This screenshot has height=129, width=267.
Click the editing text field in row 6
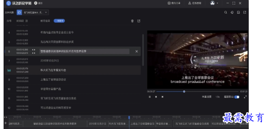click(84, 51)
